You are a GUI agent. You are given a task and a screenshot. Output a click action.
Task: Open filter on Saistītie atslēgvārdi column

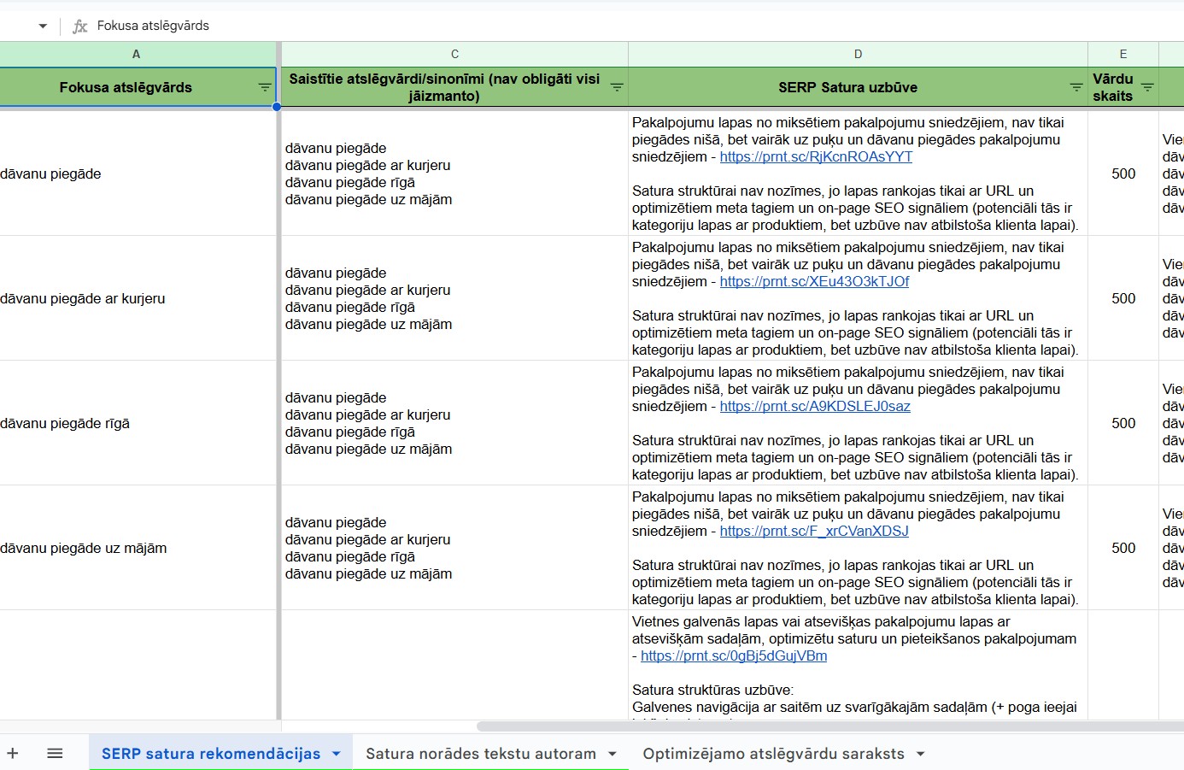(x=617, y=87)
